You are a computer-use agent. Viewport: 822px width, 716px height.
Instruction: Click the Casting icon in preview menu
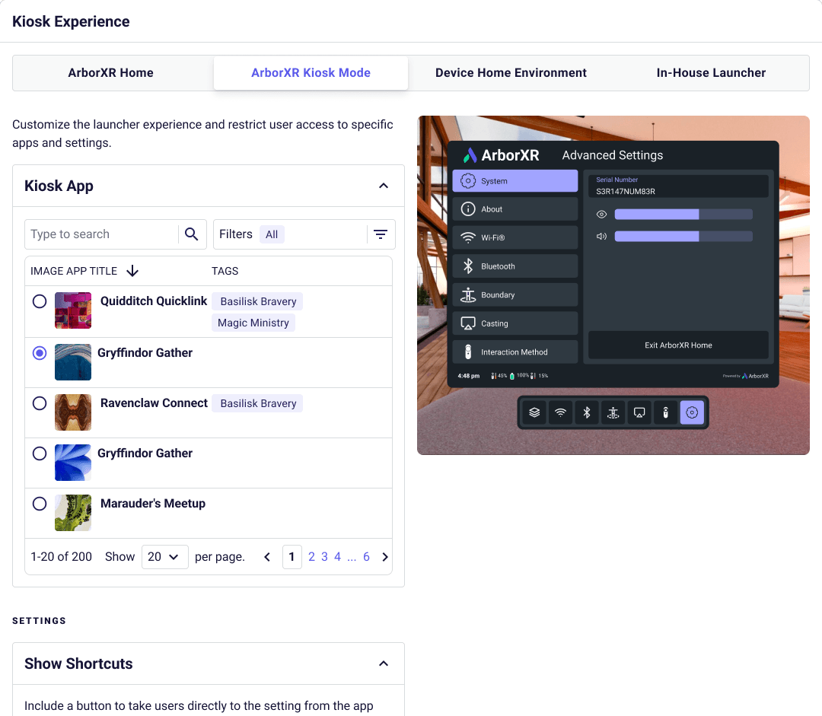point(467,323)
